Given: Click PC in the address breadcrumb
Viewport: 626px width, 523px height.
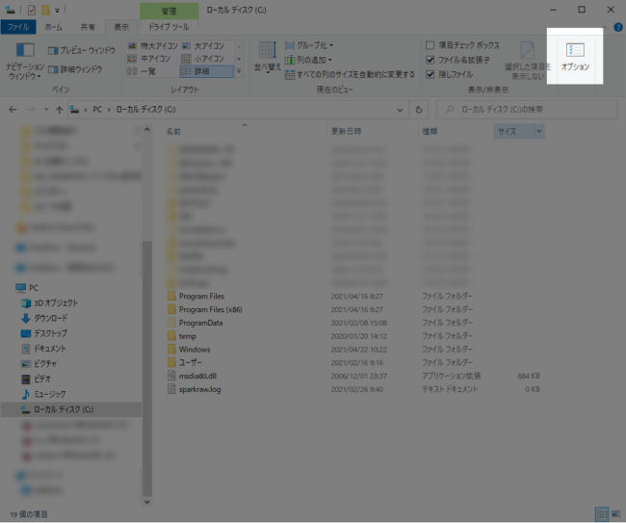Looking at the screenshot, I should point(97,110).
